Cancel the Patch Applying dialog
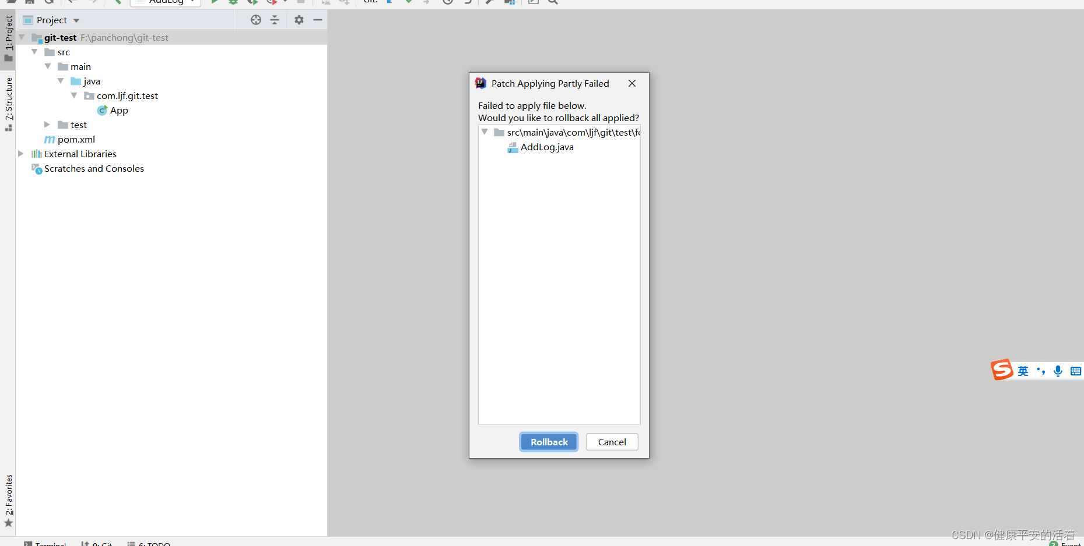Image resolution: width=1084 pixels, height=546 pixels. click(x=612, y=442)
